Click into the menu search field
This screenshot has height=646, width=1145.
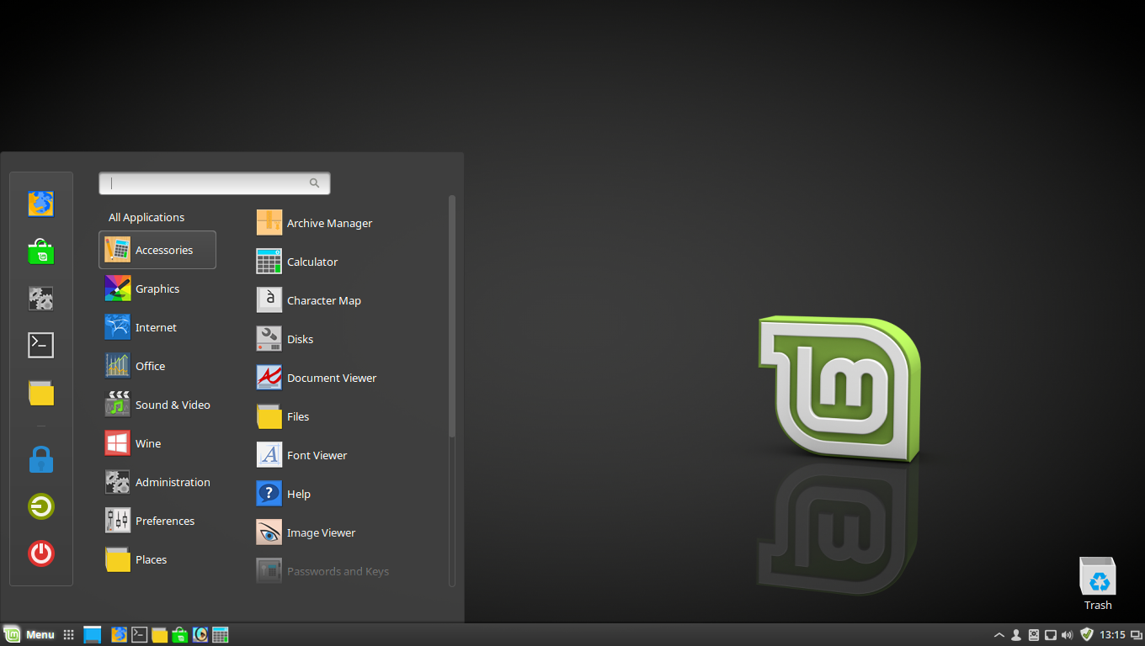click(x=214, y=183)
